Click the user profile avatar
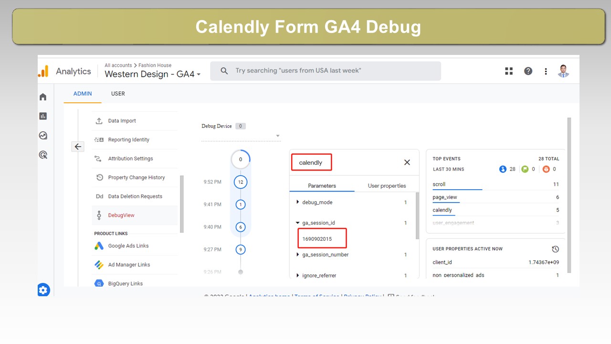The image size is (611, 344). 564,71
